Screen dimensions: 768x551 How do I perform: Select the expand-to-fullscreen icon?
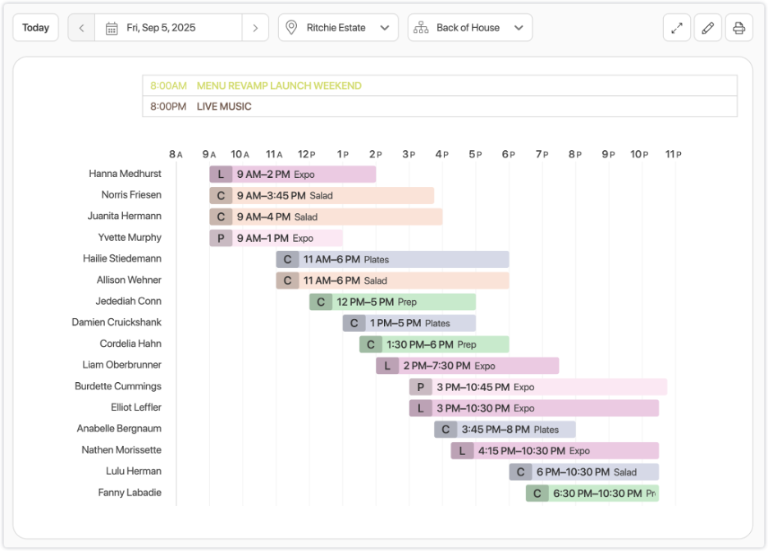(x=676, y=27)
